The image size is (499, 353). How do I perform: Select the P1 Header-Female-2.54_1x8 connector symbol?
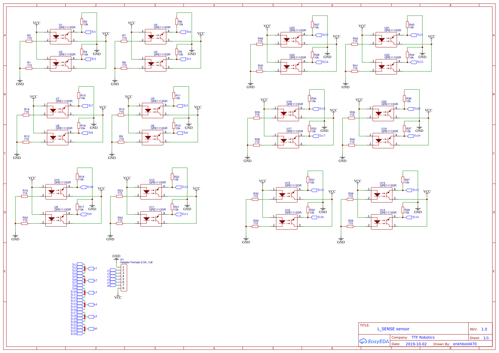[x=125, y=277]
